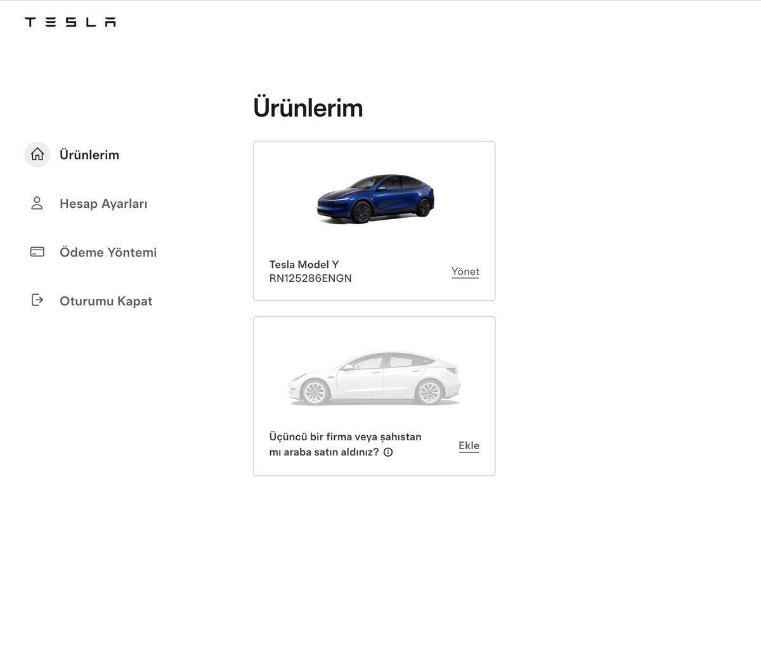Click the credit card icon beside Ödeme Yöntemi
Image resolution: width=761 pixels, height=662 pixels.
coord(37,252)
